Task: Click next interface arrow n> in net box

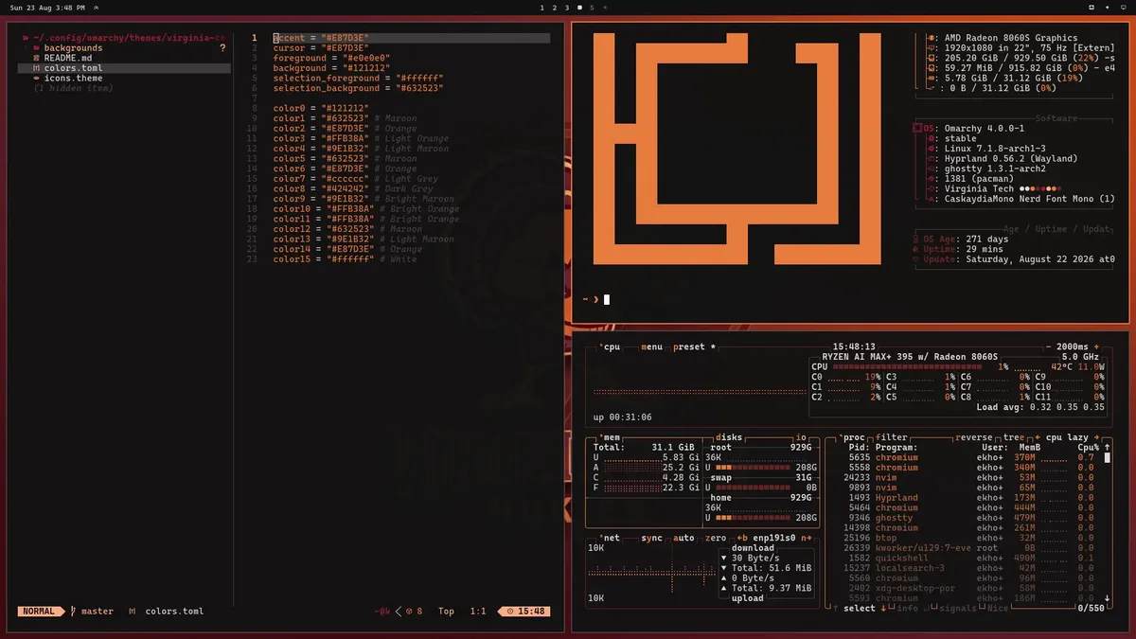Action: [807, 538]
